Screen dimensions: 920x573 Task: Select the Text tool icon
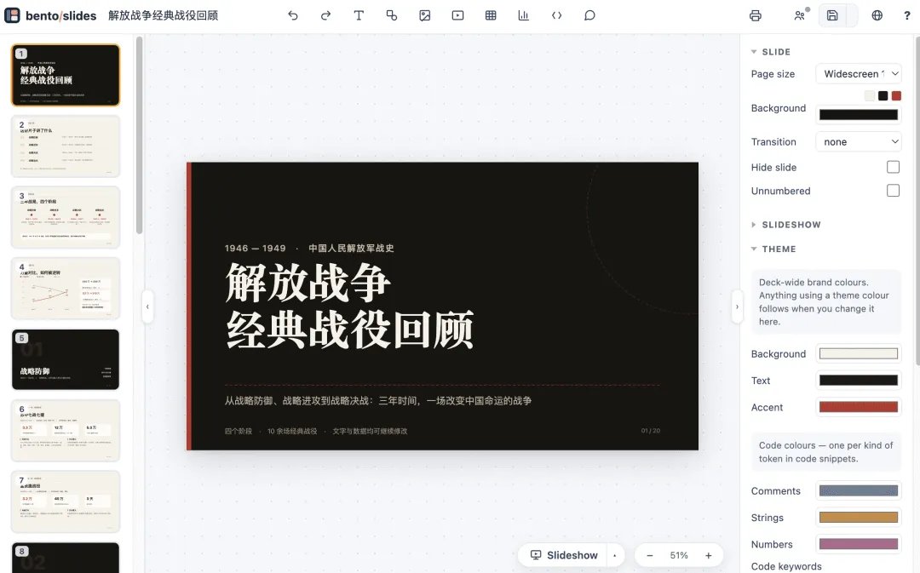point(359,16)
